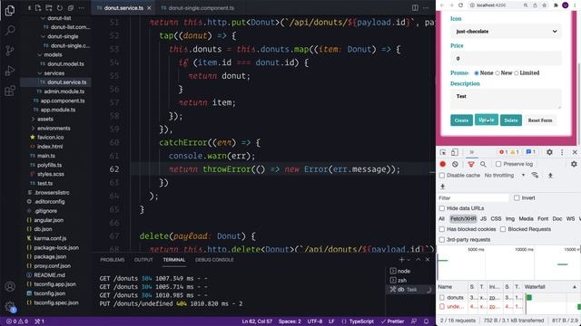Stop recording the network log
The width and height of the screenshot is (581, 326).
click(x=443, y=164)
